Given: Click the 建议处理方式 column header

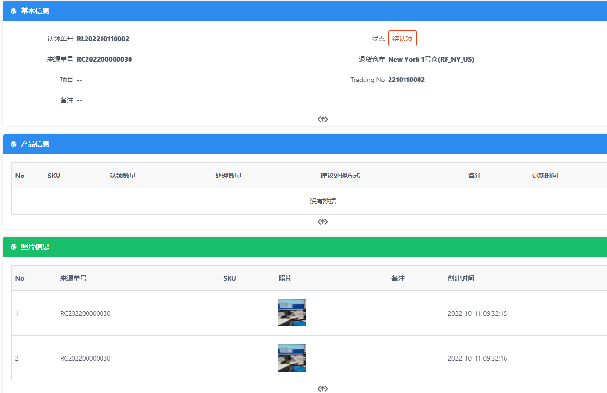Looking at the screenshot, I should (x=340, y=176).
